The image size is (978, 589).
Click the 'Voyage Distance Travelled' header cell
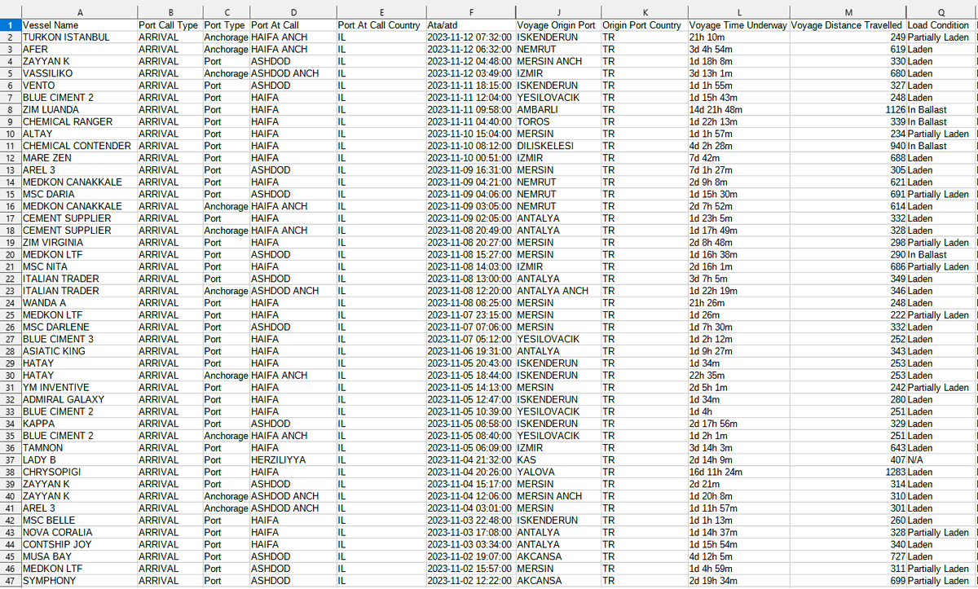(x=848, y=25)
